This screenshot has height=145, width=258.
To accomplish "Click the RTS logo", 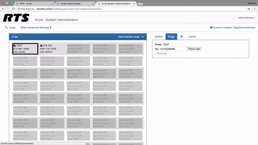I will click(16, 18).
